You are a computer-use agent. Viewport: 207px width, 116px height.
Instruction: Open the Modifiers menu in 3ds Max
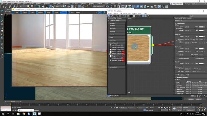tap(39, 4)
